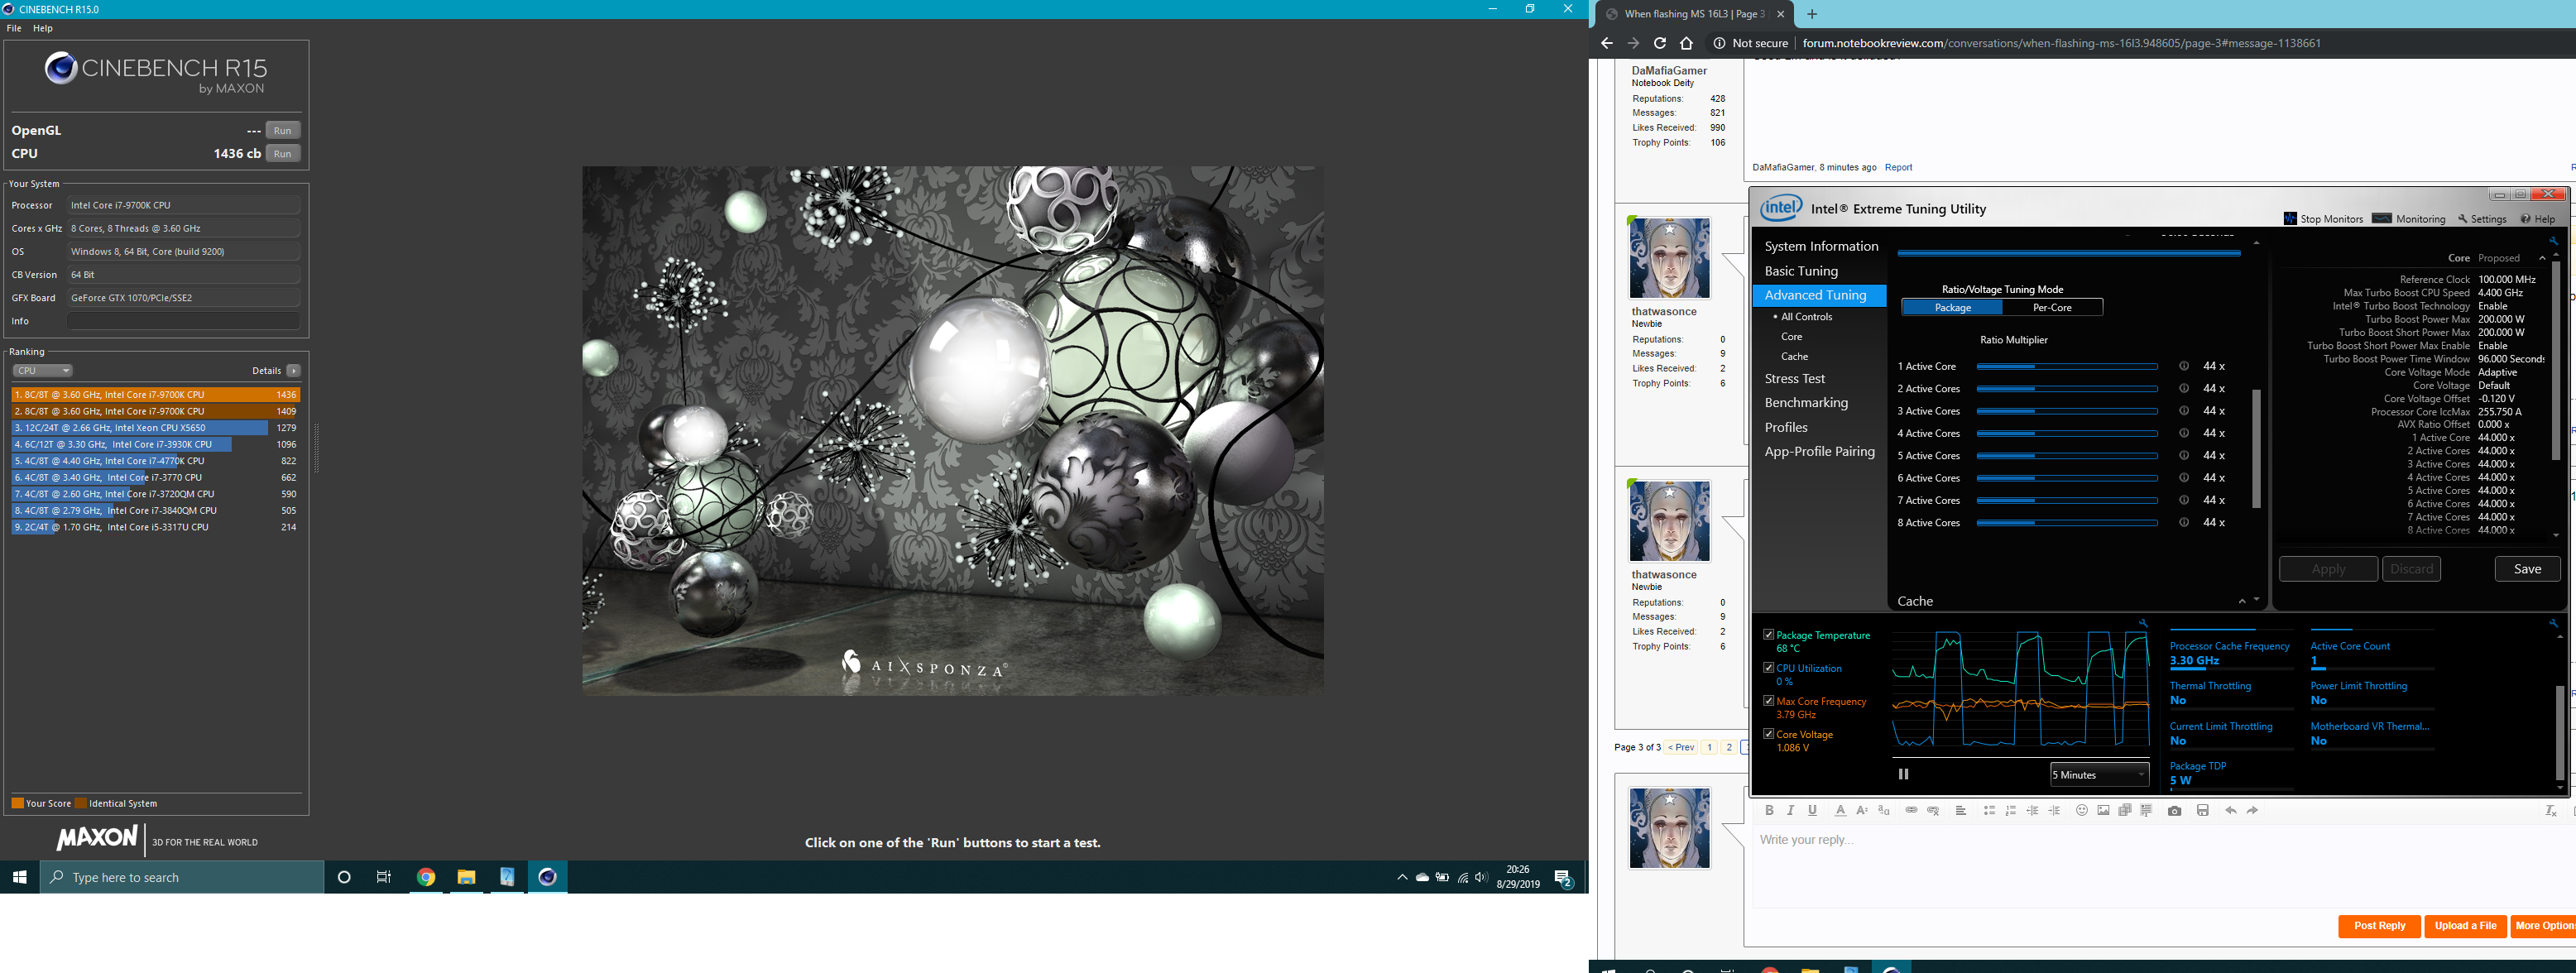Expand the Cache section chevron in XTU
The image size is (2576, 973).
pos(2241,601)
